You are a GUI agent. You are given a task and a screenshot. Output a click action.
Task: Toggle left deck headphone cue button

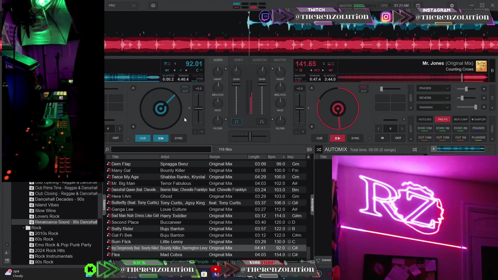236,122
